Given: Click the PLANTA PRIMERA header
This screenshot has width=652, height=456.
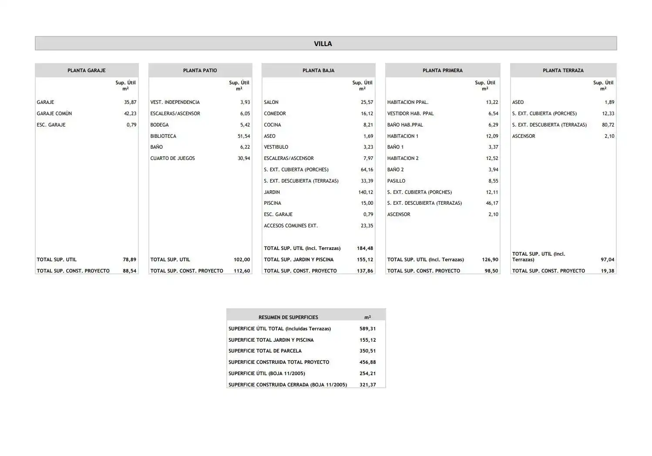Looking at the screenshot, I should (443, 70).
